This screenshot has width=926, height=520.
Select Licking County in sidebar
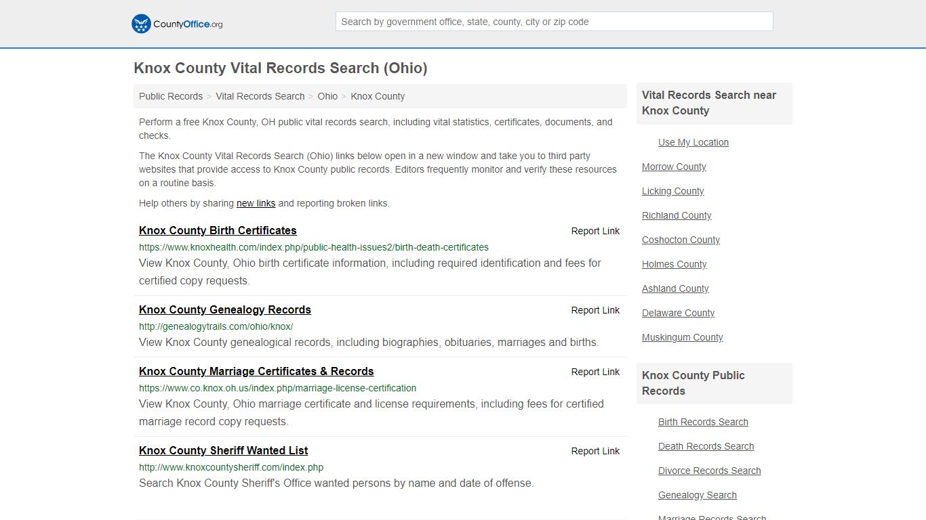tap(673, 191)
